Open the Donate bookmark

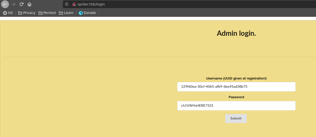(87, 13)
